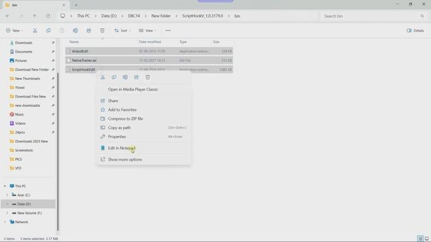
Task: Click the New folder breadcrumb segment
Action: coord(161,16)
